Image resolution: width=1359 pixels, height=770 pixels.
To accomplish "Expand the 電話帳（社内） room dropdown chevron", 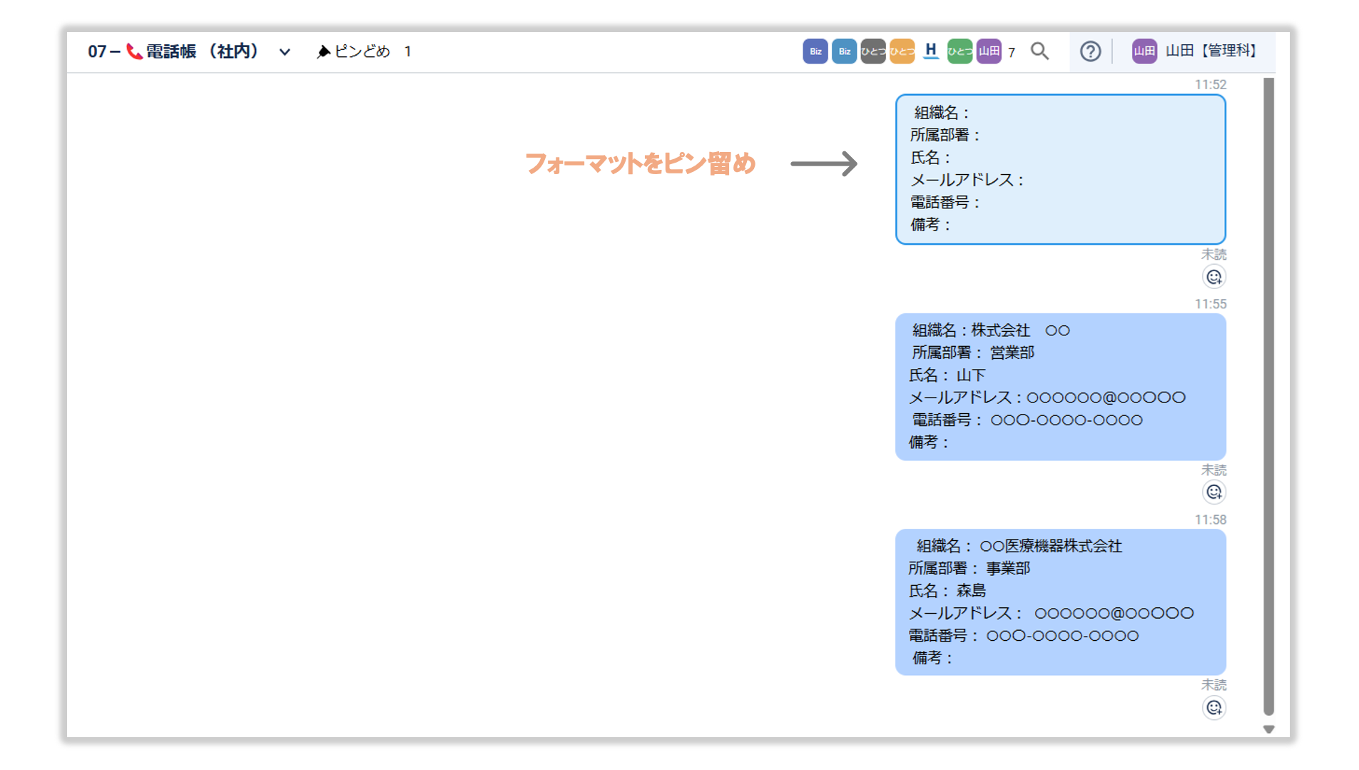I will coord(285,52).
